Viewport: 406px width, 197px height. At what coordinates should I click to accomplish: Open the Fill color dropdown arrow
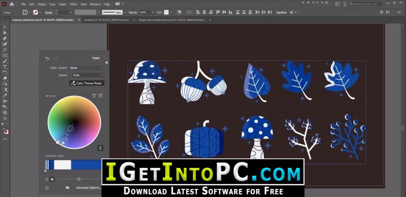tap(29, 12)
